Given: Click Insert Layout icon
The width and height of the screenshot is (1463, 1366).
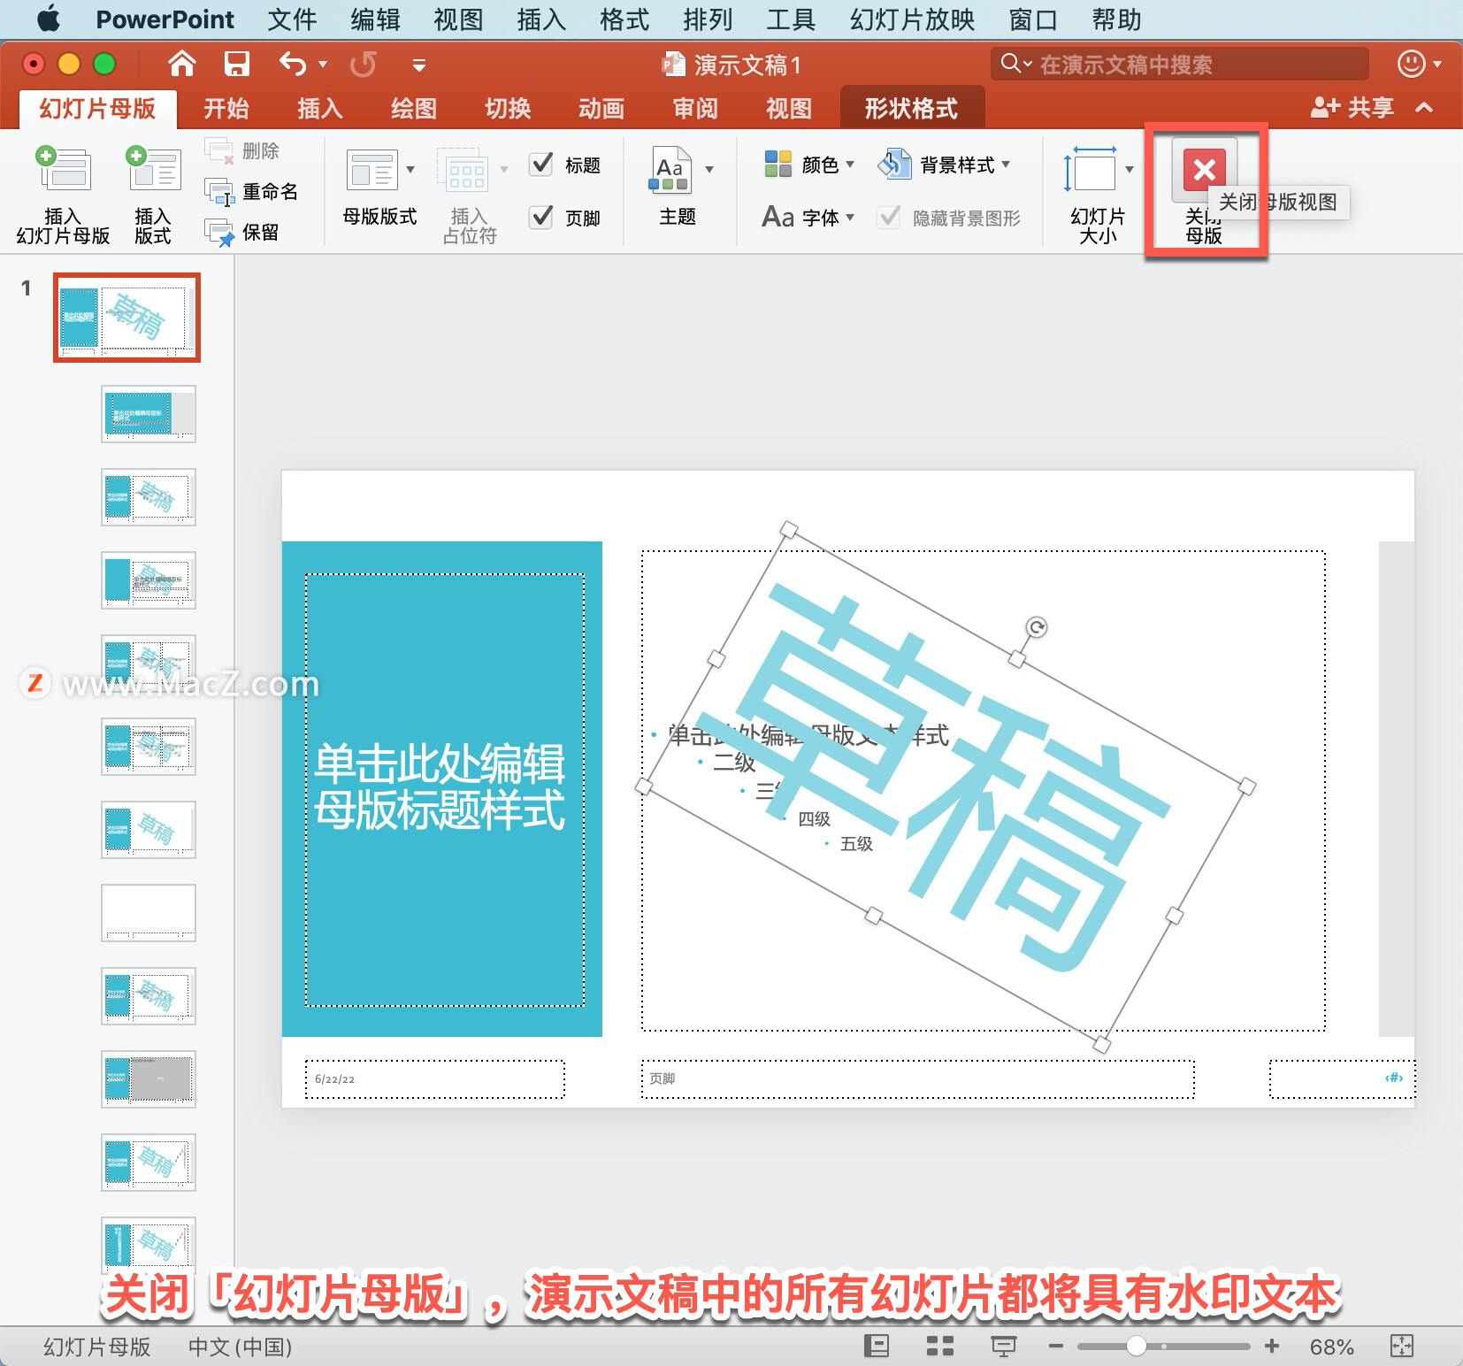Looking at the screenshot, I should pyautogui.click(x=153, y=169).
